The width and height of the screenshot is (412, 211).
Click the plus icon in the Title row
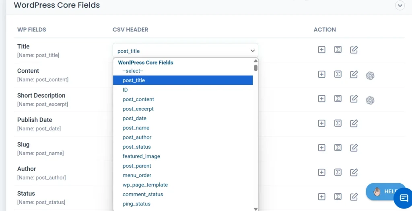point(321,50)
